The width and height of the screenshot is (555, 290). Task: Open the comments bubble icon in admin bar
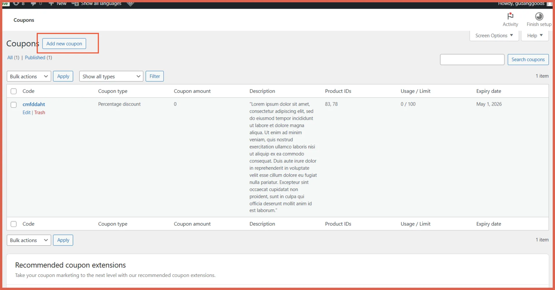tap(34, 4)
